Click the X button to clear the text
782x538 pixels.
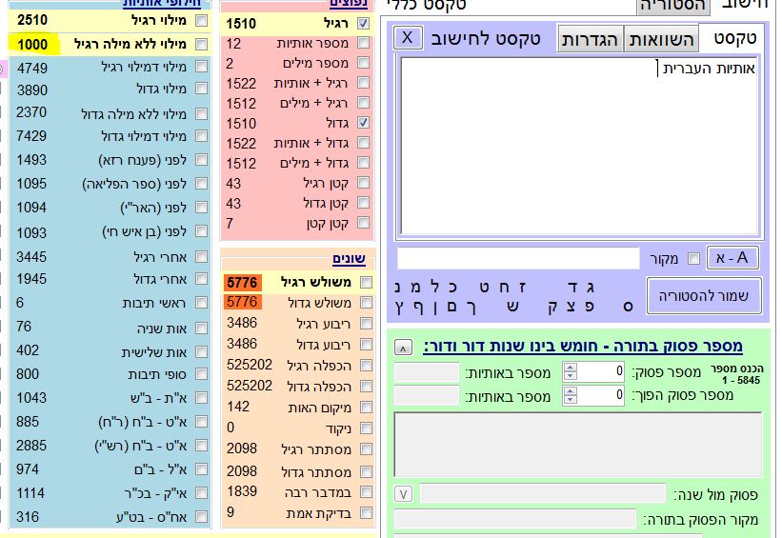tap(408, 37)
